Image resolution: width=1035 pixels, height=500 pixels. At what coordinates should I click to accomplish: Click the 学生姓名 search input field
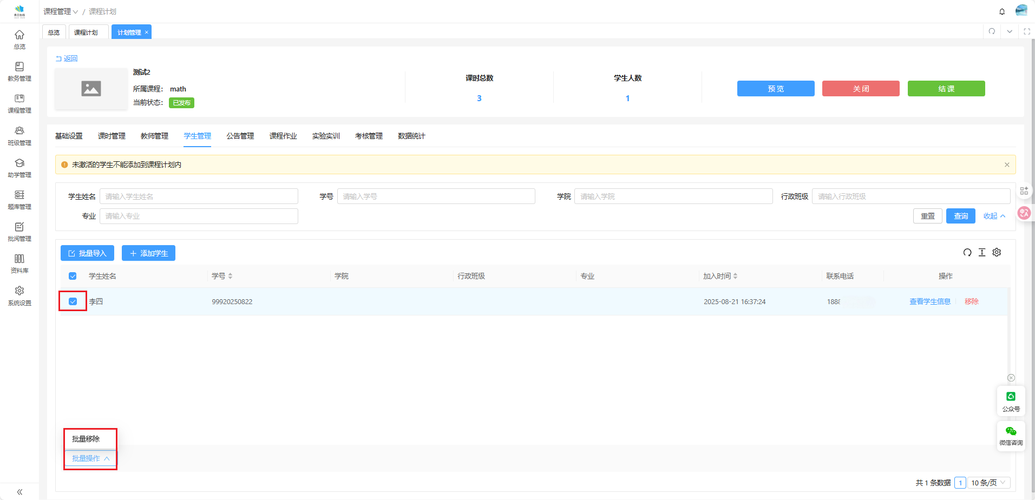click(x=199, y=196)
